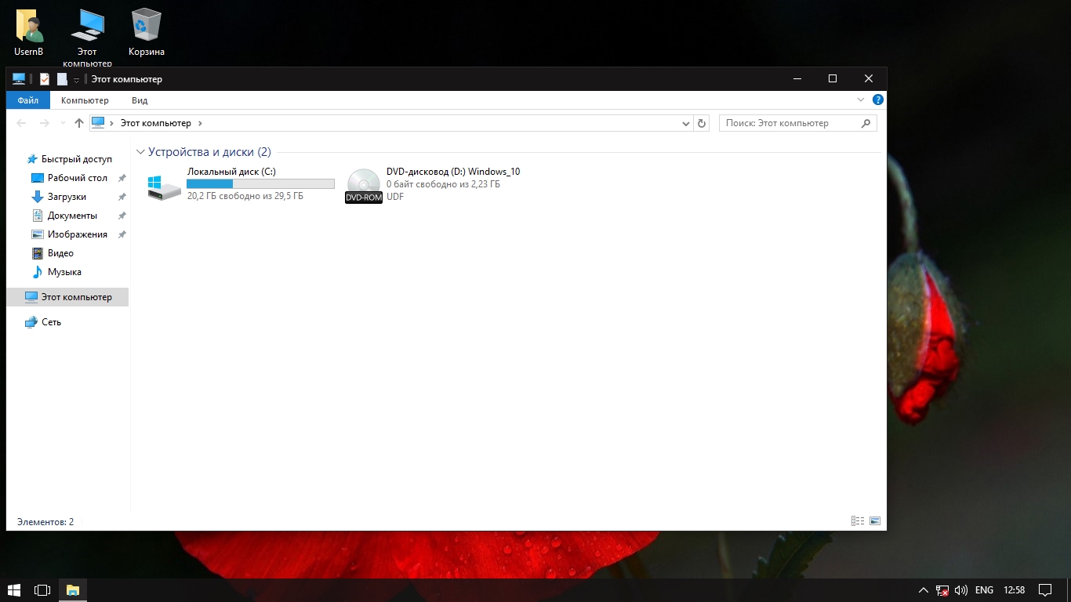Click the File Explorer taskbar icon

click(x=73, y=589)
